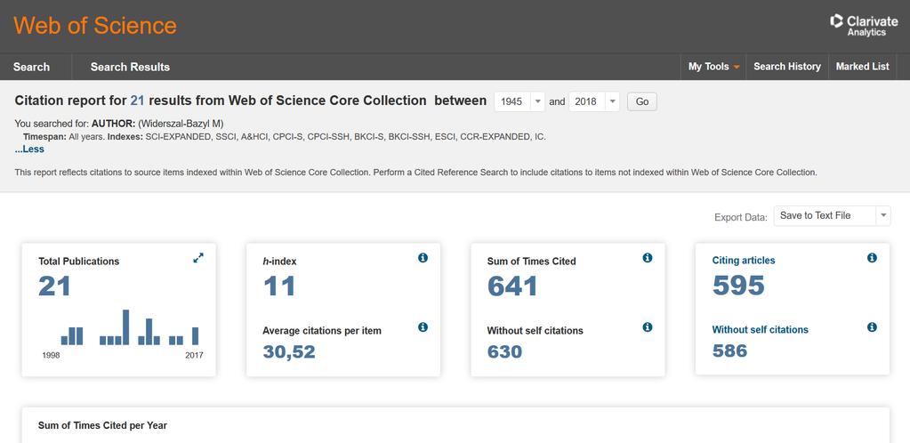Image resolution: width=910 pixels, height=443 pixels.
Task: Click the 21 results count link
Action: click(137, 101)
